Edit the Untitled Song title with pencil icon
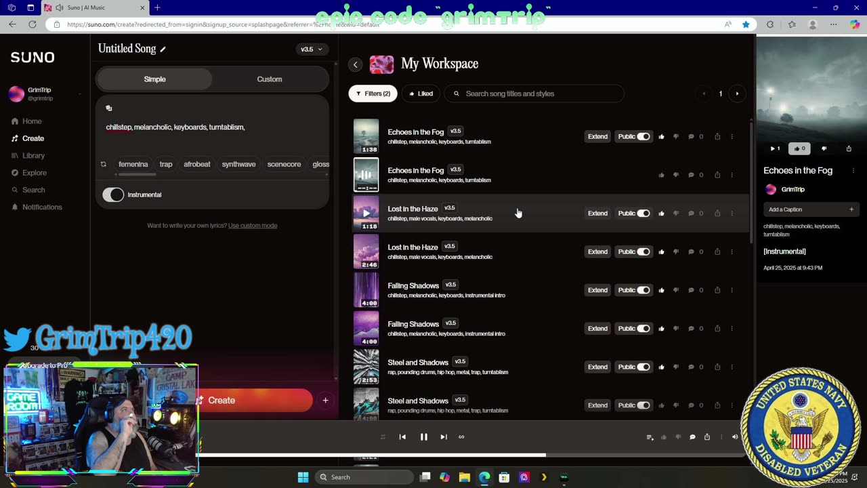Screen dimensions: 867x488 coord(163,49)
